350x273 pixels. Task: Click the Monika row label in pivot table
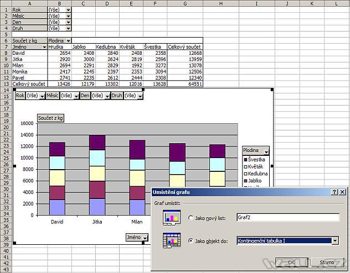coord(30,72)
